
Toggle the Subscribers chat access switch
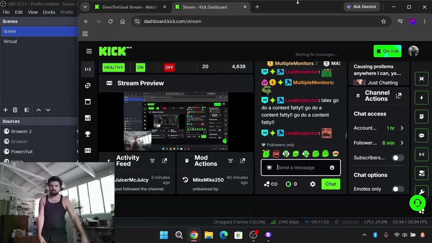398,158
